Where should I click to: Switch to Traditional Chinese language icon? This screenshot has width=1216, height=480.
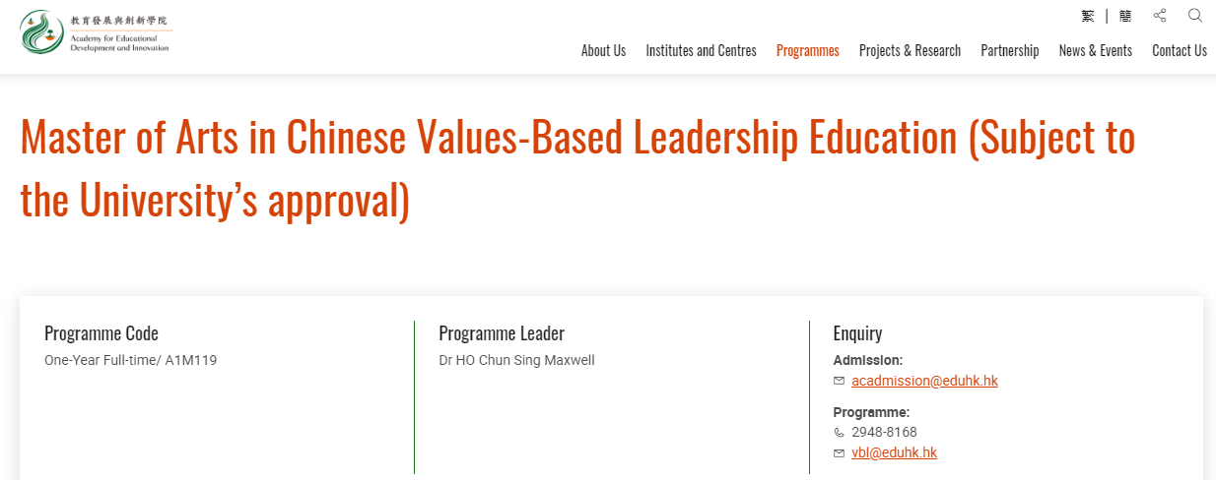pyautogui.click(x=1088, y=16)
